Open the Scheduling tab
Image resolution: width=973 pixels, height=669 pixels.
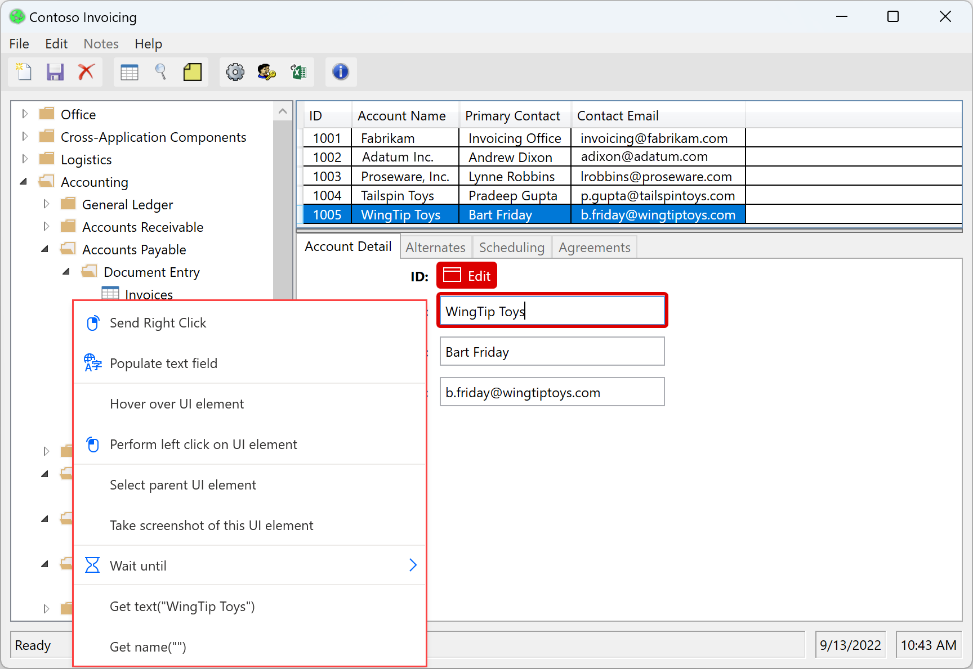(511, 248)
